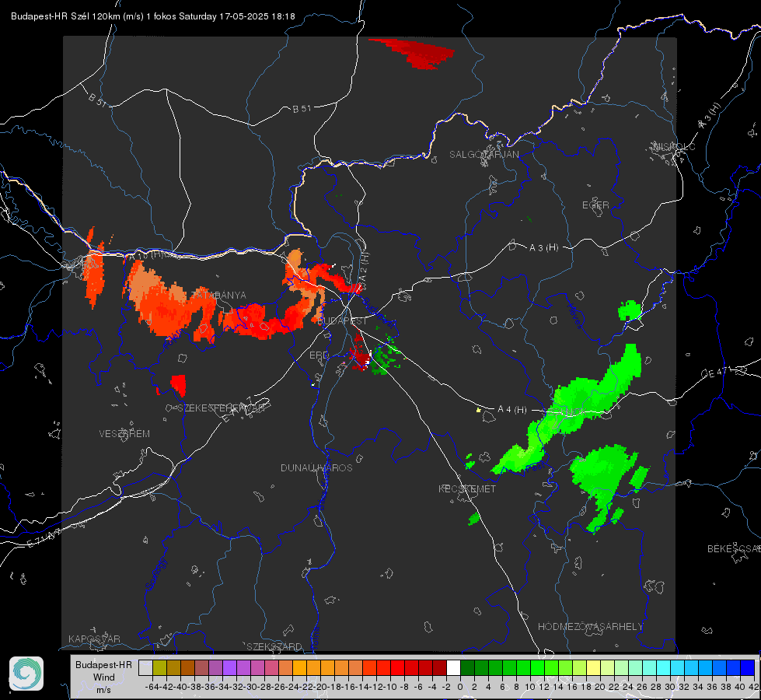The image size is (761, 700).
Task: Click the BEKESCSABA city label
Action: coord(734,549)
